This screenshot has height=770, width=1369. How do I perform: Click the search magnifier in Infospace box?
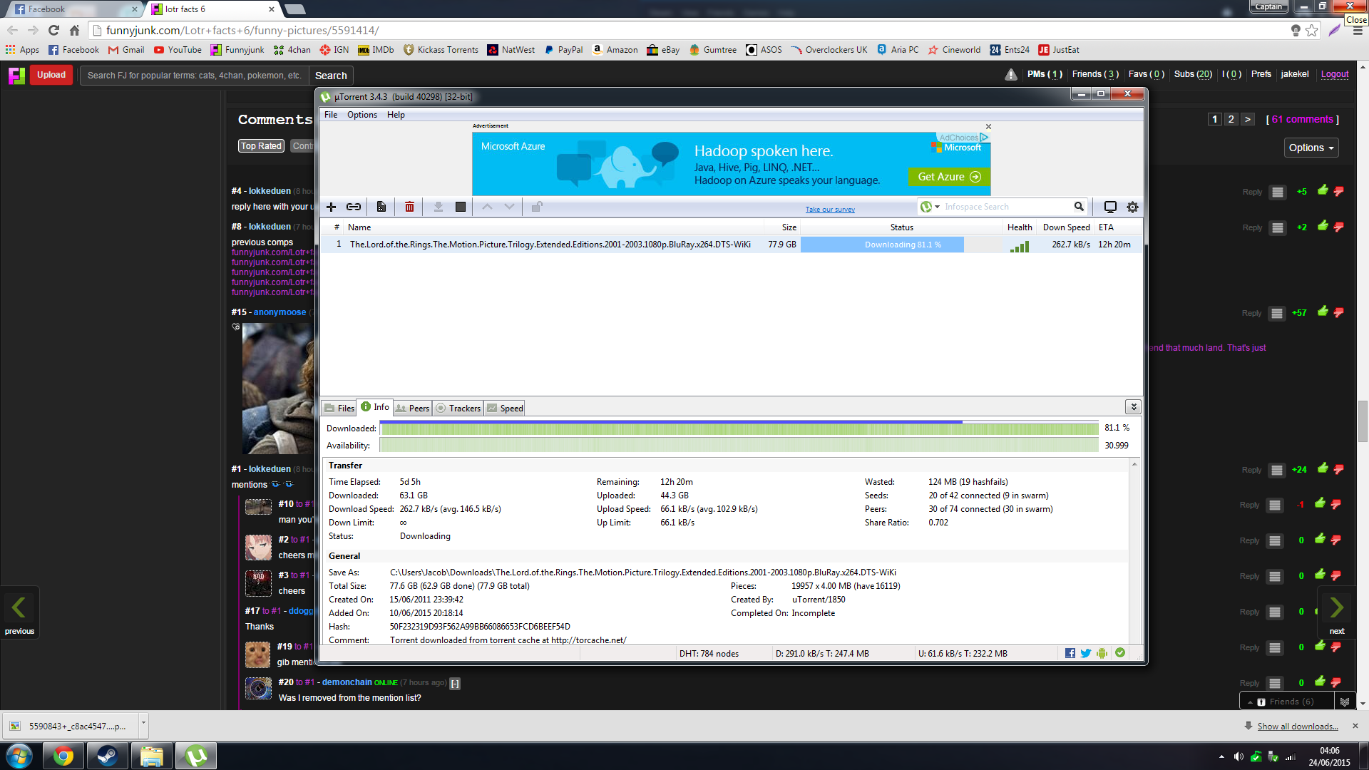point(1079,207)
